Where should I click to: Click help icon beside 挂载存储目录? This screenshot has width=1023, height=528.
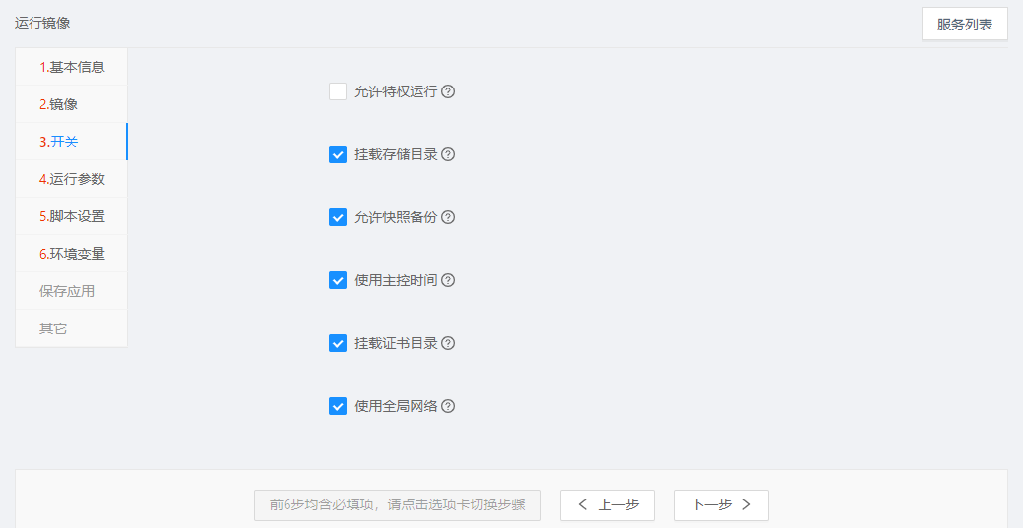(448, 154)
